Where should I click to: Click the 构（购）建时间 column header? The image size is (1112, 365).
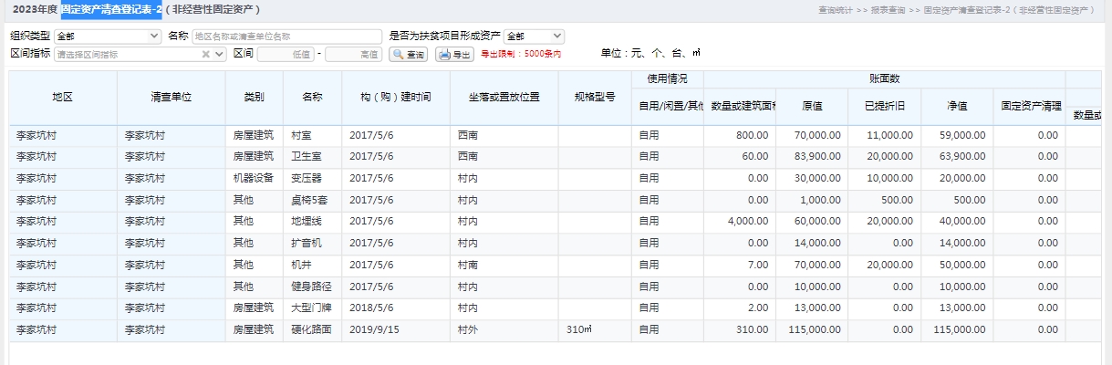point(396,97)
